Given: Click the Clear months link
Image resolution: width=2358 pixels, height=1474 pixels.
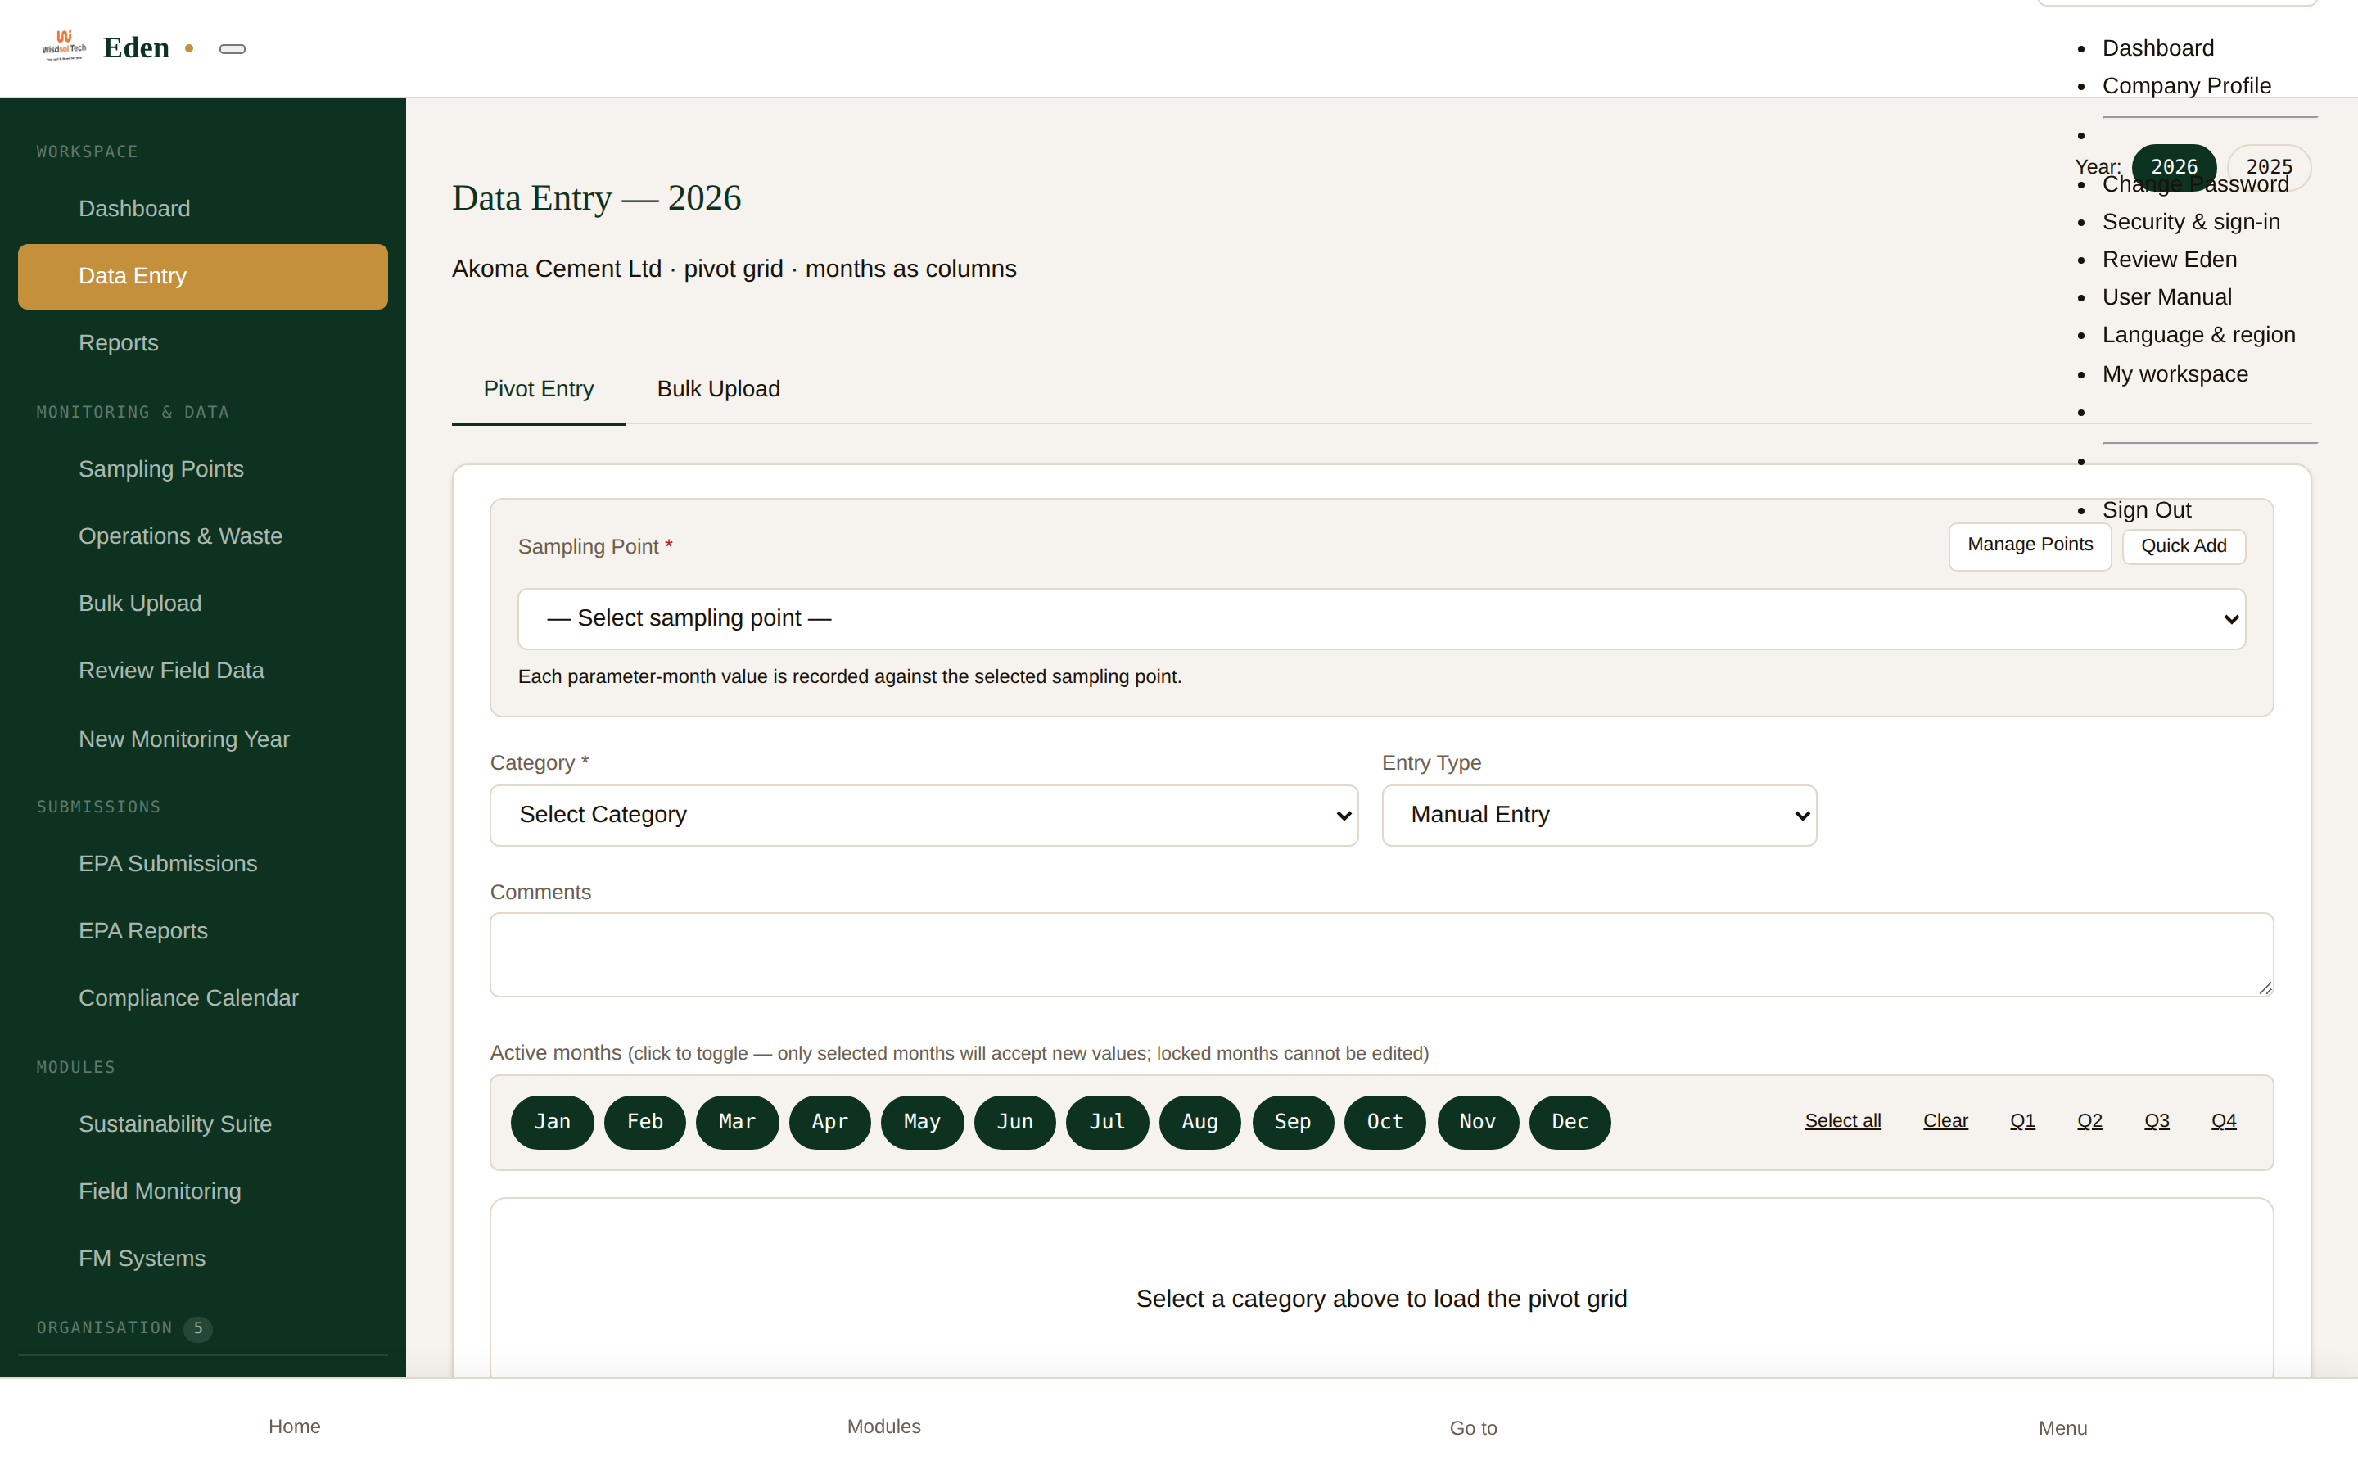Looking at the screenshot, I should 1945,1121.
